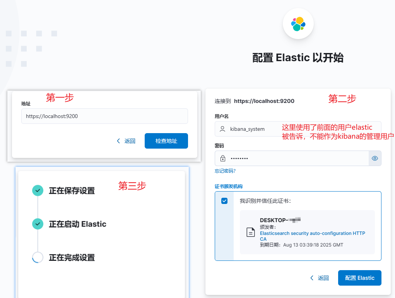The height and width of the screenshot is (298, 395).
Task: Click the back chevron next to 返回 under 地址
Action: pos(118,141)
